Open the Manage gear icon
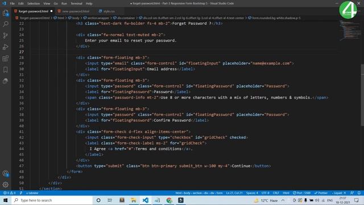Viewport: 364px width, 205px height. 6,184
